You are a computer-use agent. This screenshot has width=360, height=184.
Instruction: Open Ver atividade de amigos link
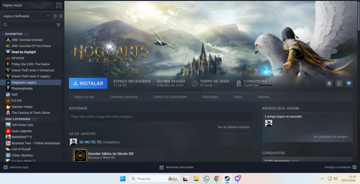pyautogui.click(x=330, y=136)
